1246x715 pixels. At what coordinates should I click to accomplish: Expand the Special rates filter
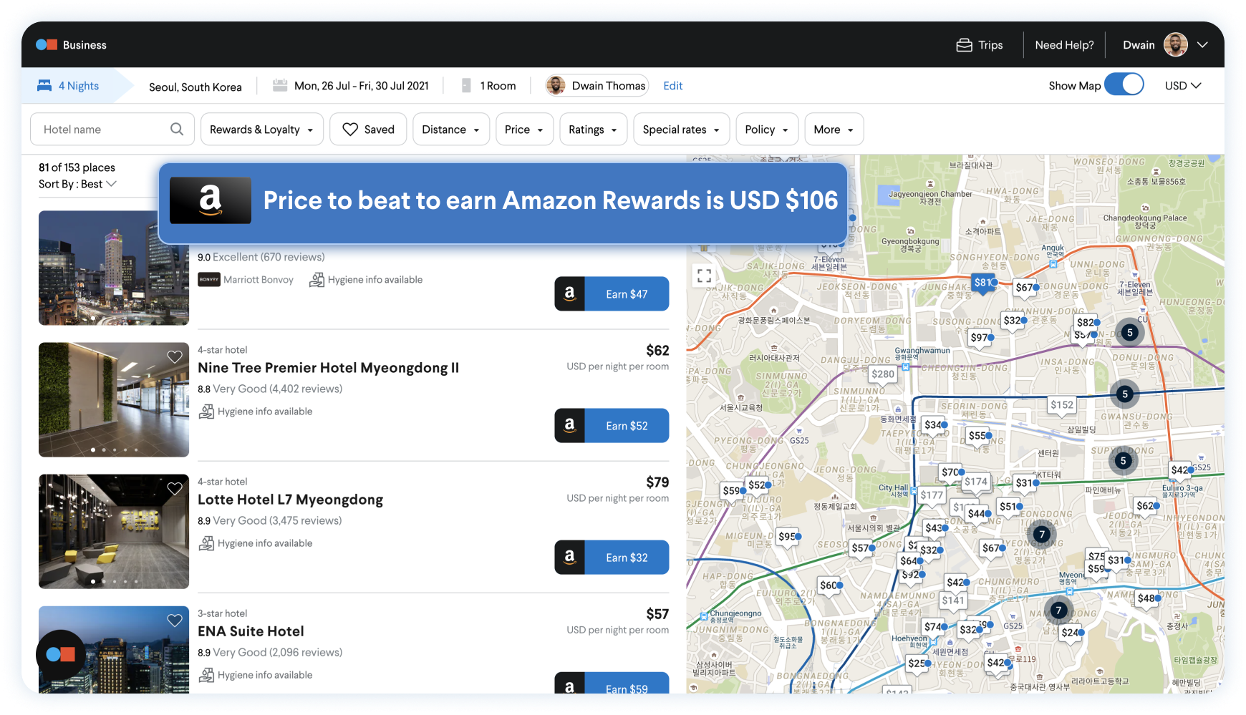pos(682,129)
